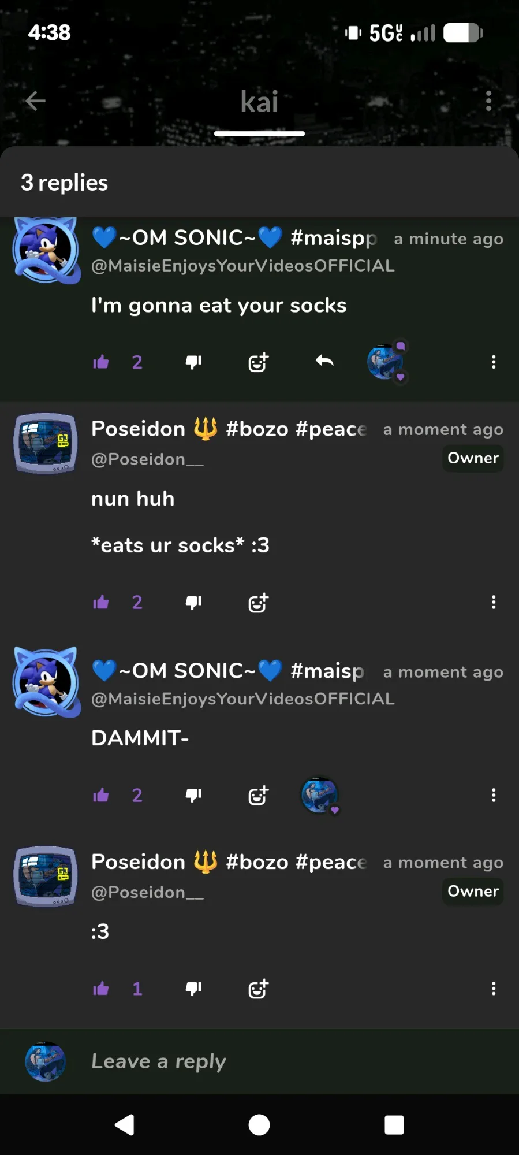Viewport: 519px width, 1155px height.
Task: Tap Sonic avatar on the "DAMMIT-" reply
Action: pyautogui.click(x=46, y=682)
